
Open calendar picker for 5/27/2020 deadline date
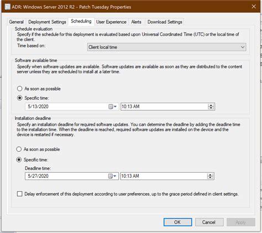pyautogui.click(x=112, y=176)
